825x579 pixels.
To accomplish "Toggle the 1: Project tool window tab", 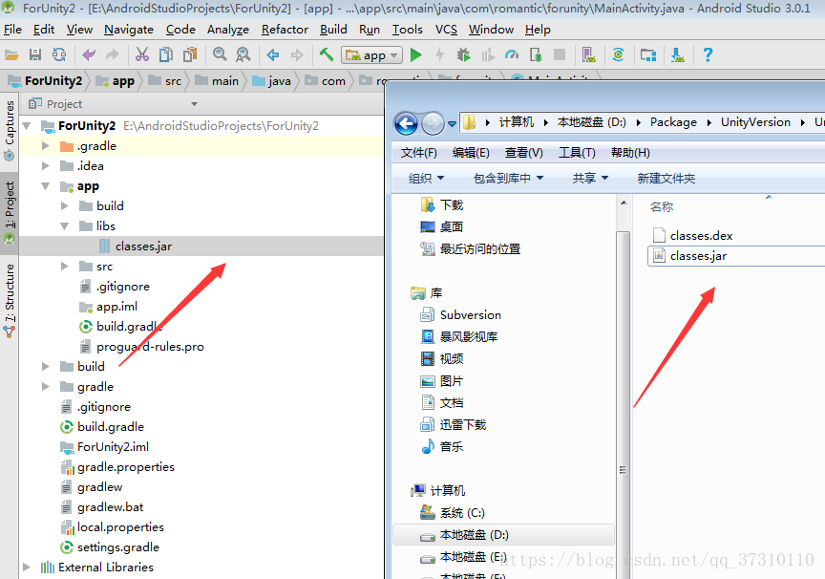I will (10, 212).
